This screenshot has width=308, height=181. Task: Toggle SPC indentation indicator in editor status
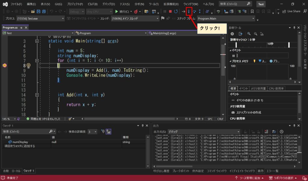click(210, 119)
